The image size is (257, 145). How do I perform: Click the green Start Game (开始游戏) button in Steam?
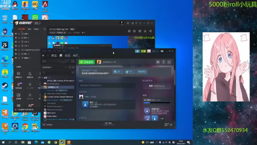point(87,62)
